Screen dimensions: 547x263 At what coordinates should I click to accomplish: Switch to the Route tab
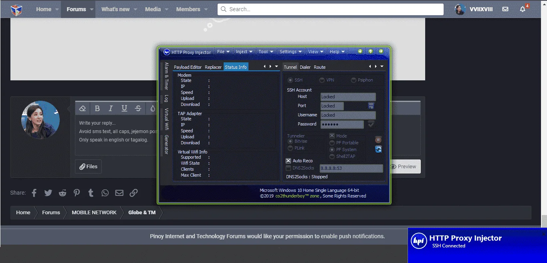click(x=320, y=67)
